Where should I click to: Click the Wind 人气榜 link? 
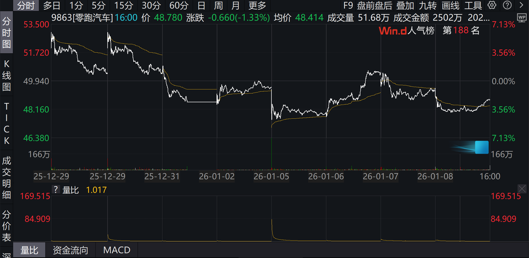(x=407, y=31)
